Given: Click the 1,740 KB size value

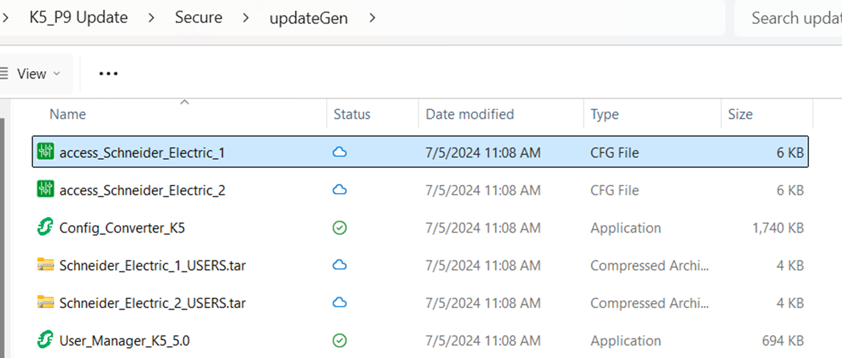Looking at the screenshot, I should [x=778, y=228].
